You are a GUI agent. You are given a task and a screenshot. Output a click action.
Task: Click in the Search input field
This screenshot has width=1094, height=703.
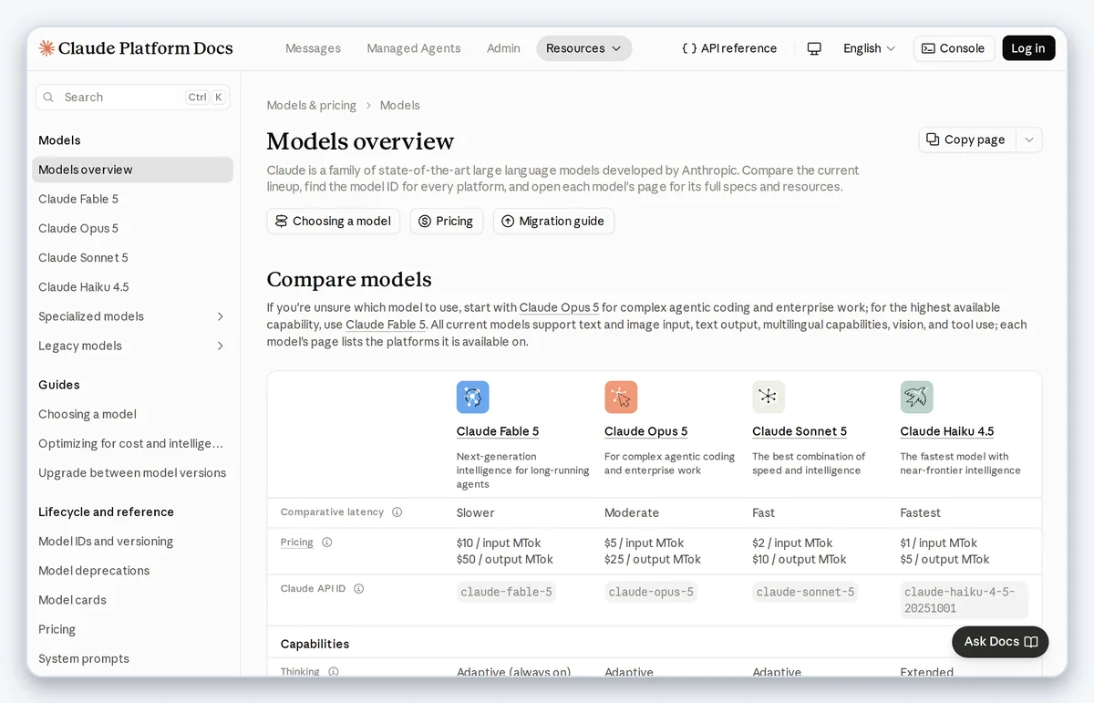coord(132,98)
